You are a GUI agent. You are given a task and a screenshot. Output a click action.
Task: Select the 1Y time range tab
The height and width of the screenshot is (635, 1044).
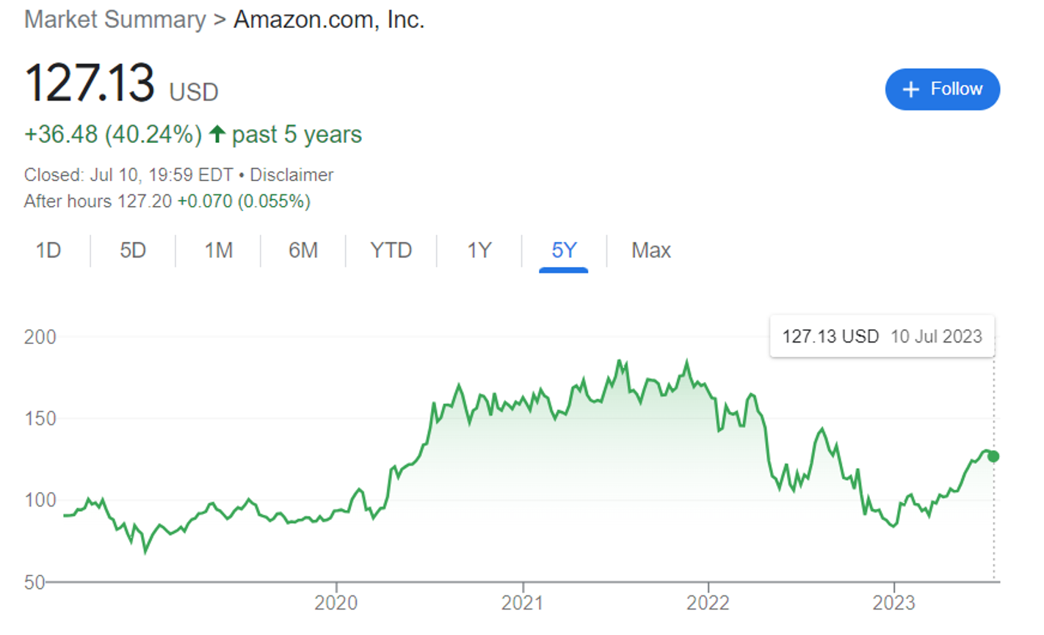[x=479, y=251]
